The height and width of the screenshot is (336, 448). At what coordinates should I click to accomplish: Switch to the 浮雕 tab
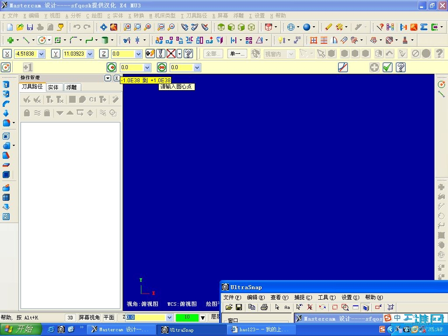point(71,87)
